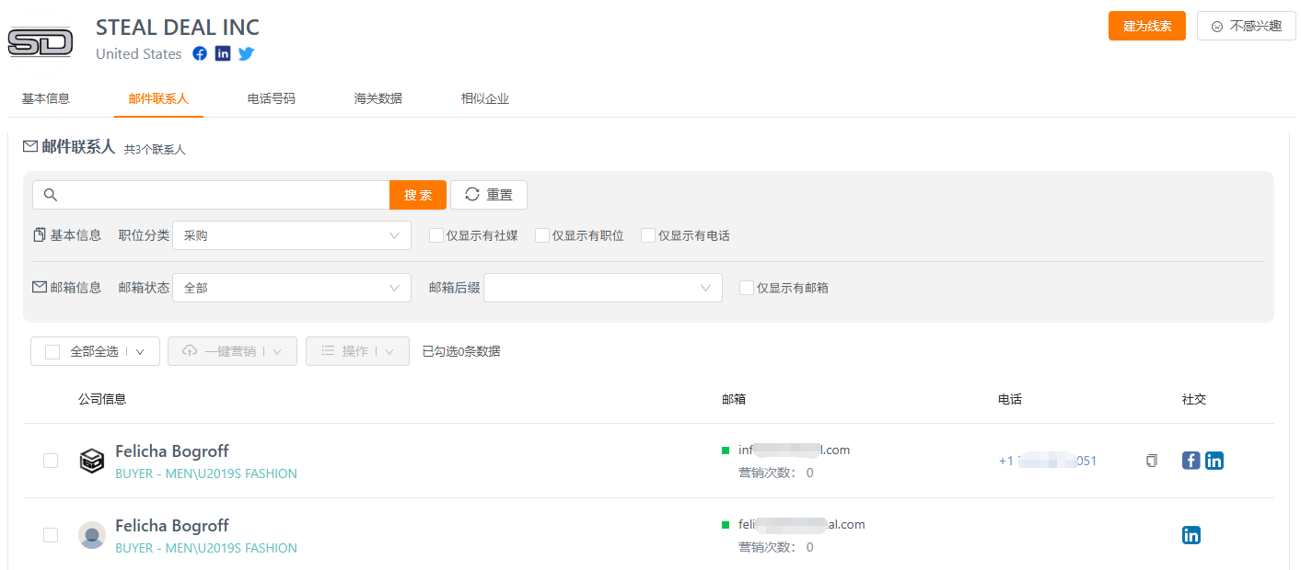The image size is (1301, 570).
Task: Select the row checkbox for the inf… email contact
Action: pyautogui.click(x=51, y=461)
